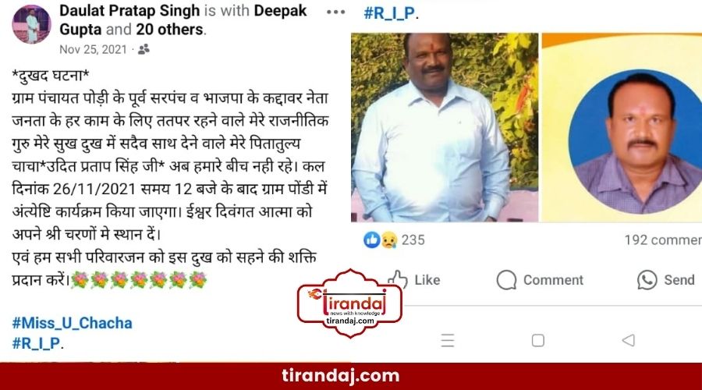View the 235 reactions count
The height and width of the screenshot is (390, 702).
413,240
